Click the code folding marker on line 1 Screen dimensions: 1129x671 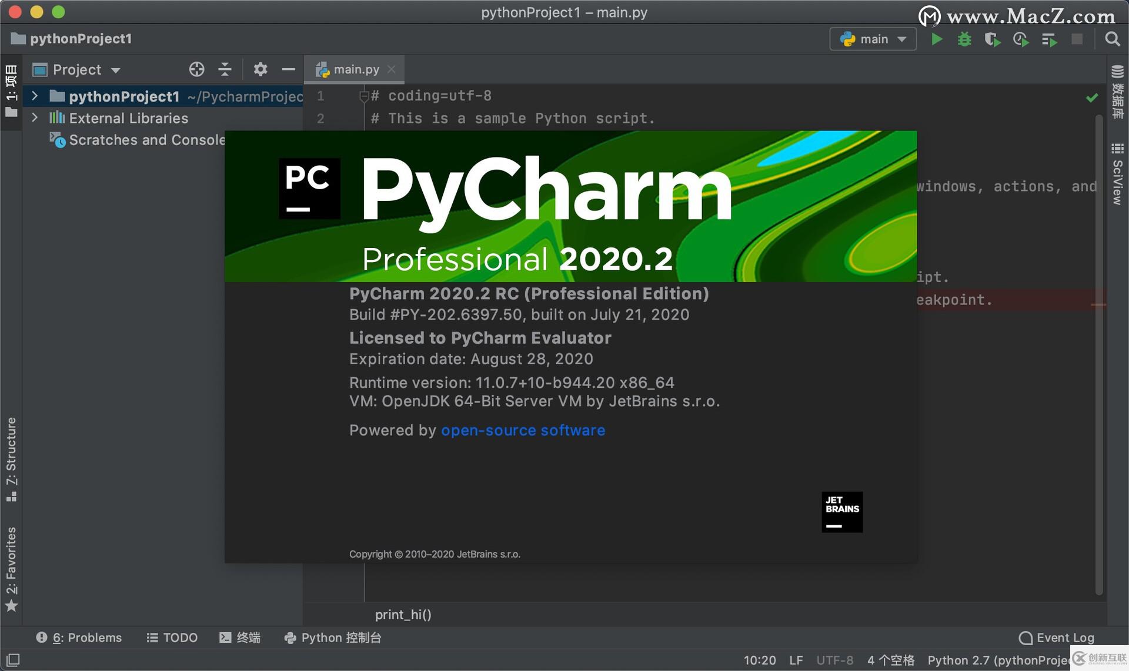(363, 96)
